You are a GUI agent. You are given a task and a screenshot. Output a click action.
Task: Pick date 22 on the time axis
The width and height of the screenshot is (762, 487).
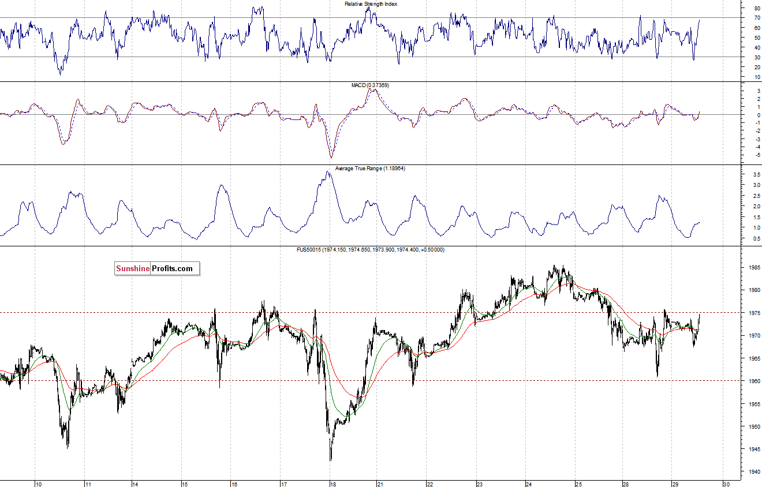(429, 484)
